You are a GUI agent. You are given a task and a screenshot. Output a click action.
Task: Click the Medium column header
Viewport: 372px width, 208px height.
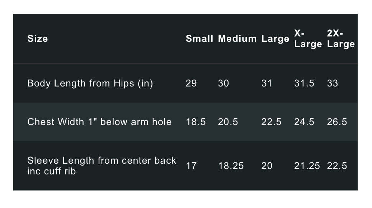(237, 39)
